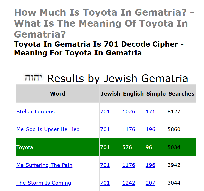Click Jewish 701 in Me God Is Upset row
Image resolution: width=204 pixels, height=191 pixels.
pyautogui.click(x=105, y=129)
